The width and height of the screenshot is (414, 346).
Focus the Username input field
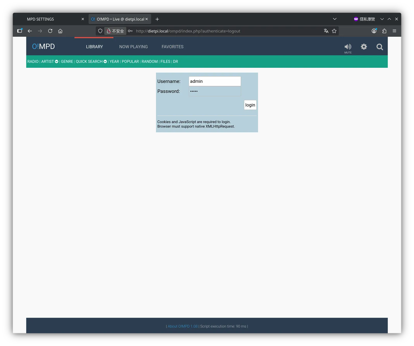tap(215, 81)
